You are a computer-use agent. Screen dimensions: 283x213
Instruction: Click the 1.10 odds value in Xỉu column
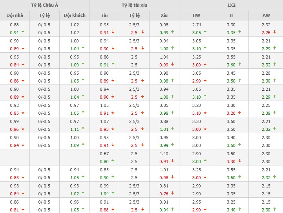click(164, 154)
